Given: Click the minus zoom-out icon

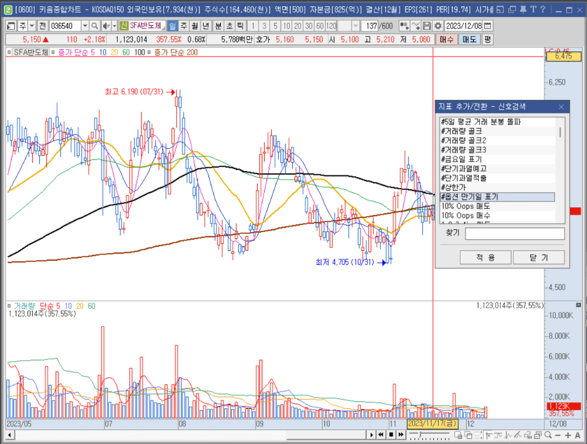Looking at the screenshot, I should [558, 435].
